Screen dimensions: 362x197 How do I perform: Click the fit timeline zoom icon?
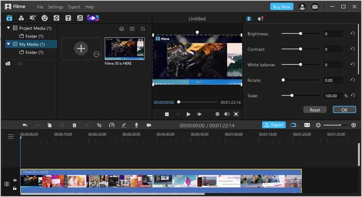click(x=307, y=125)
